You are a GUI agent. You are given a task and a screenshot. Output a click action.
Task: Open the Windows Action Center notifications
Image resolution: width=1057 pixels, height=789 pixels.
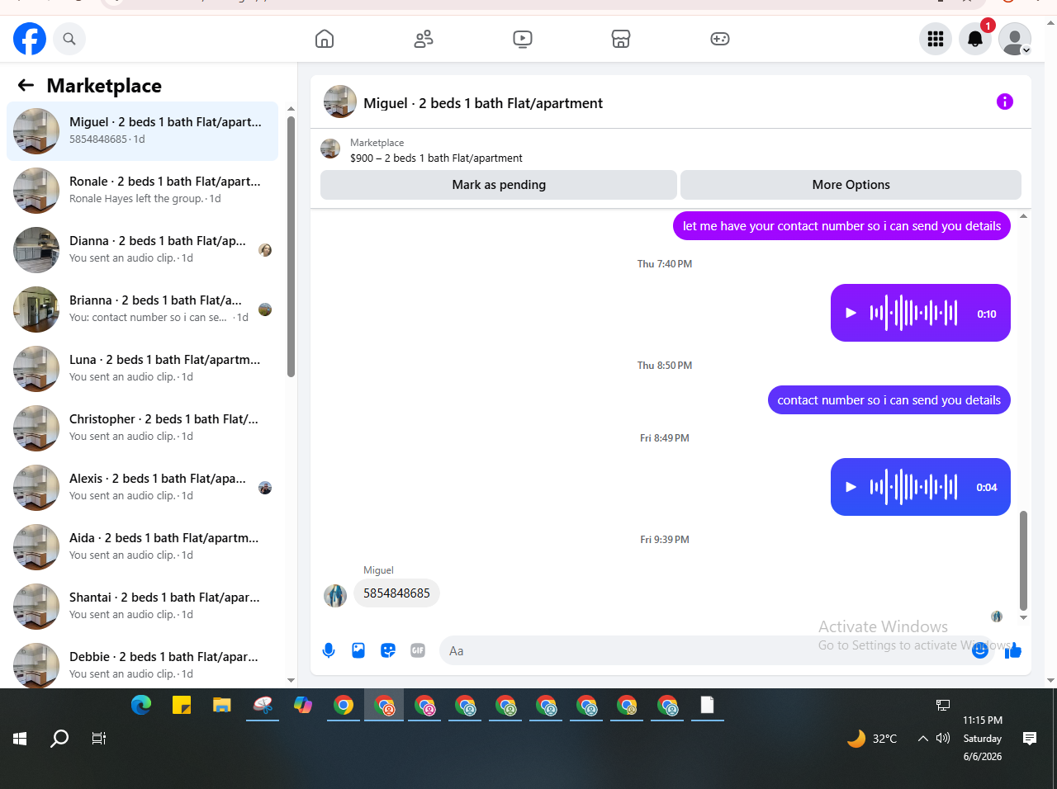point(1030,739)
